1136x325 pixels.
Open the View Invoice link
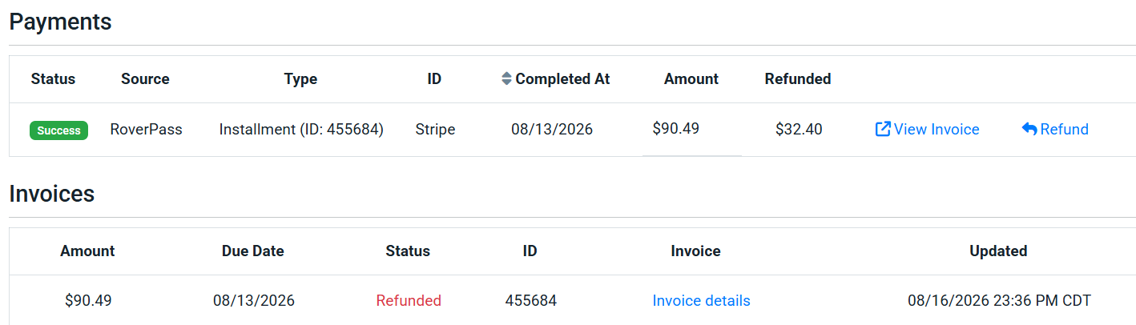pos(928,129)
